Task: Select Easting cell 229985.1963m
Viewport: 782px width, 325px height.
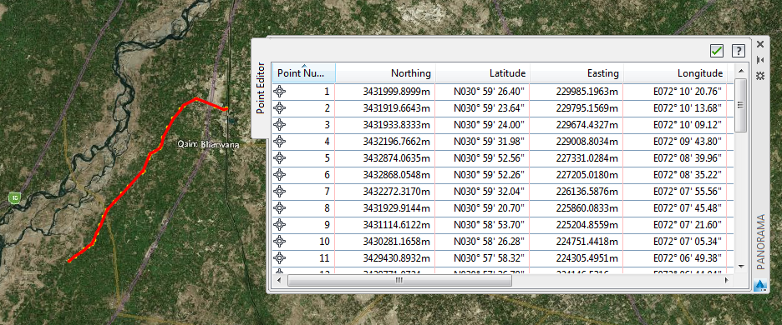Action: 576,92
